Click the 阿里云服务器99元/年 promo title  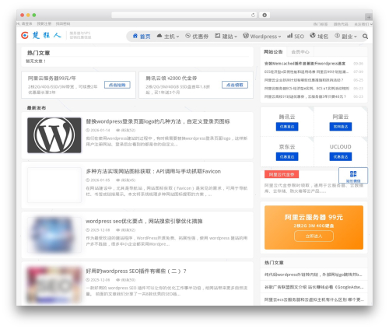point(52,78)
